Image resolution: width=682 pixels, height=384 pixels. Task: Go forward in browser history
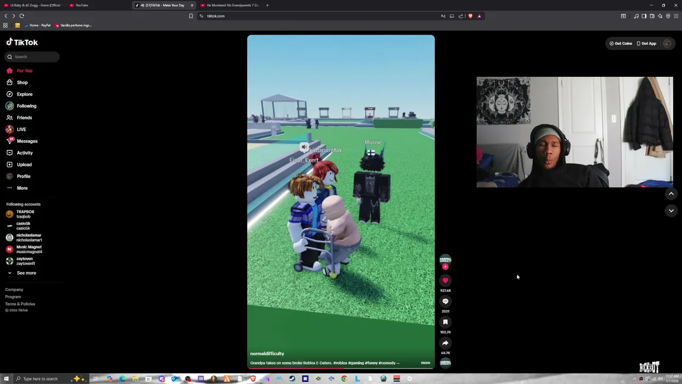click(x=14, y=16)
